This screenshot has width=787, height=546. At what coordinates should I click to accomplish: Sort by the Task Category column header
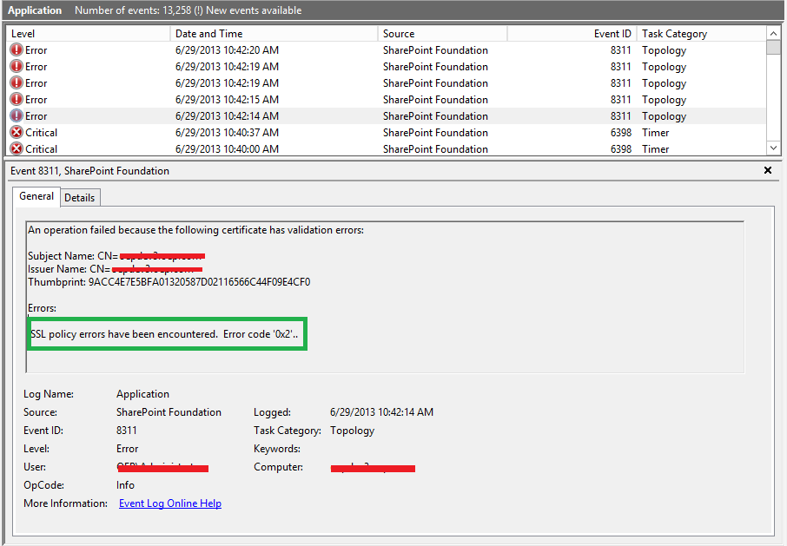(701, 34)
